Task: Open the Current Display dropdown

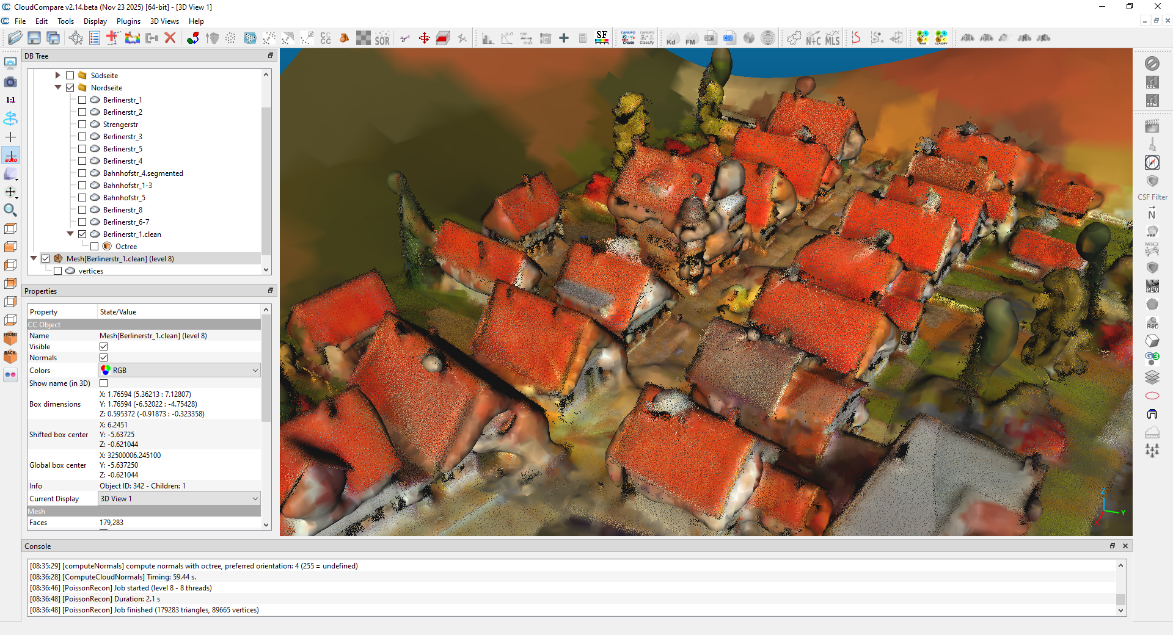Action: 179,499
